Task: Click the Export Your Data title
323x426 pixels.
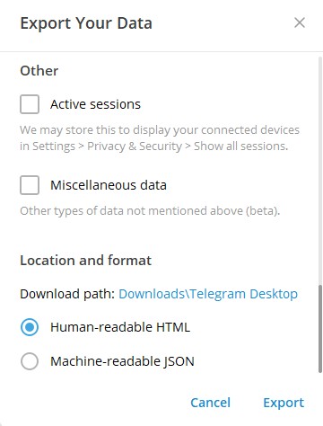Action: click(86, 23)
